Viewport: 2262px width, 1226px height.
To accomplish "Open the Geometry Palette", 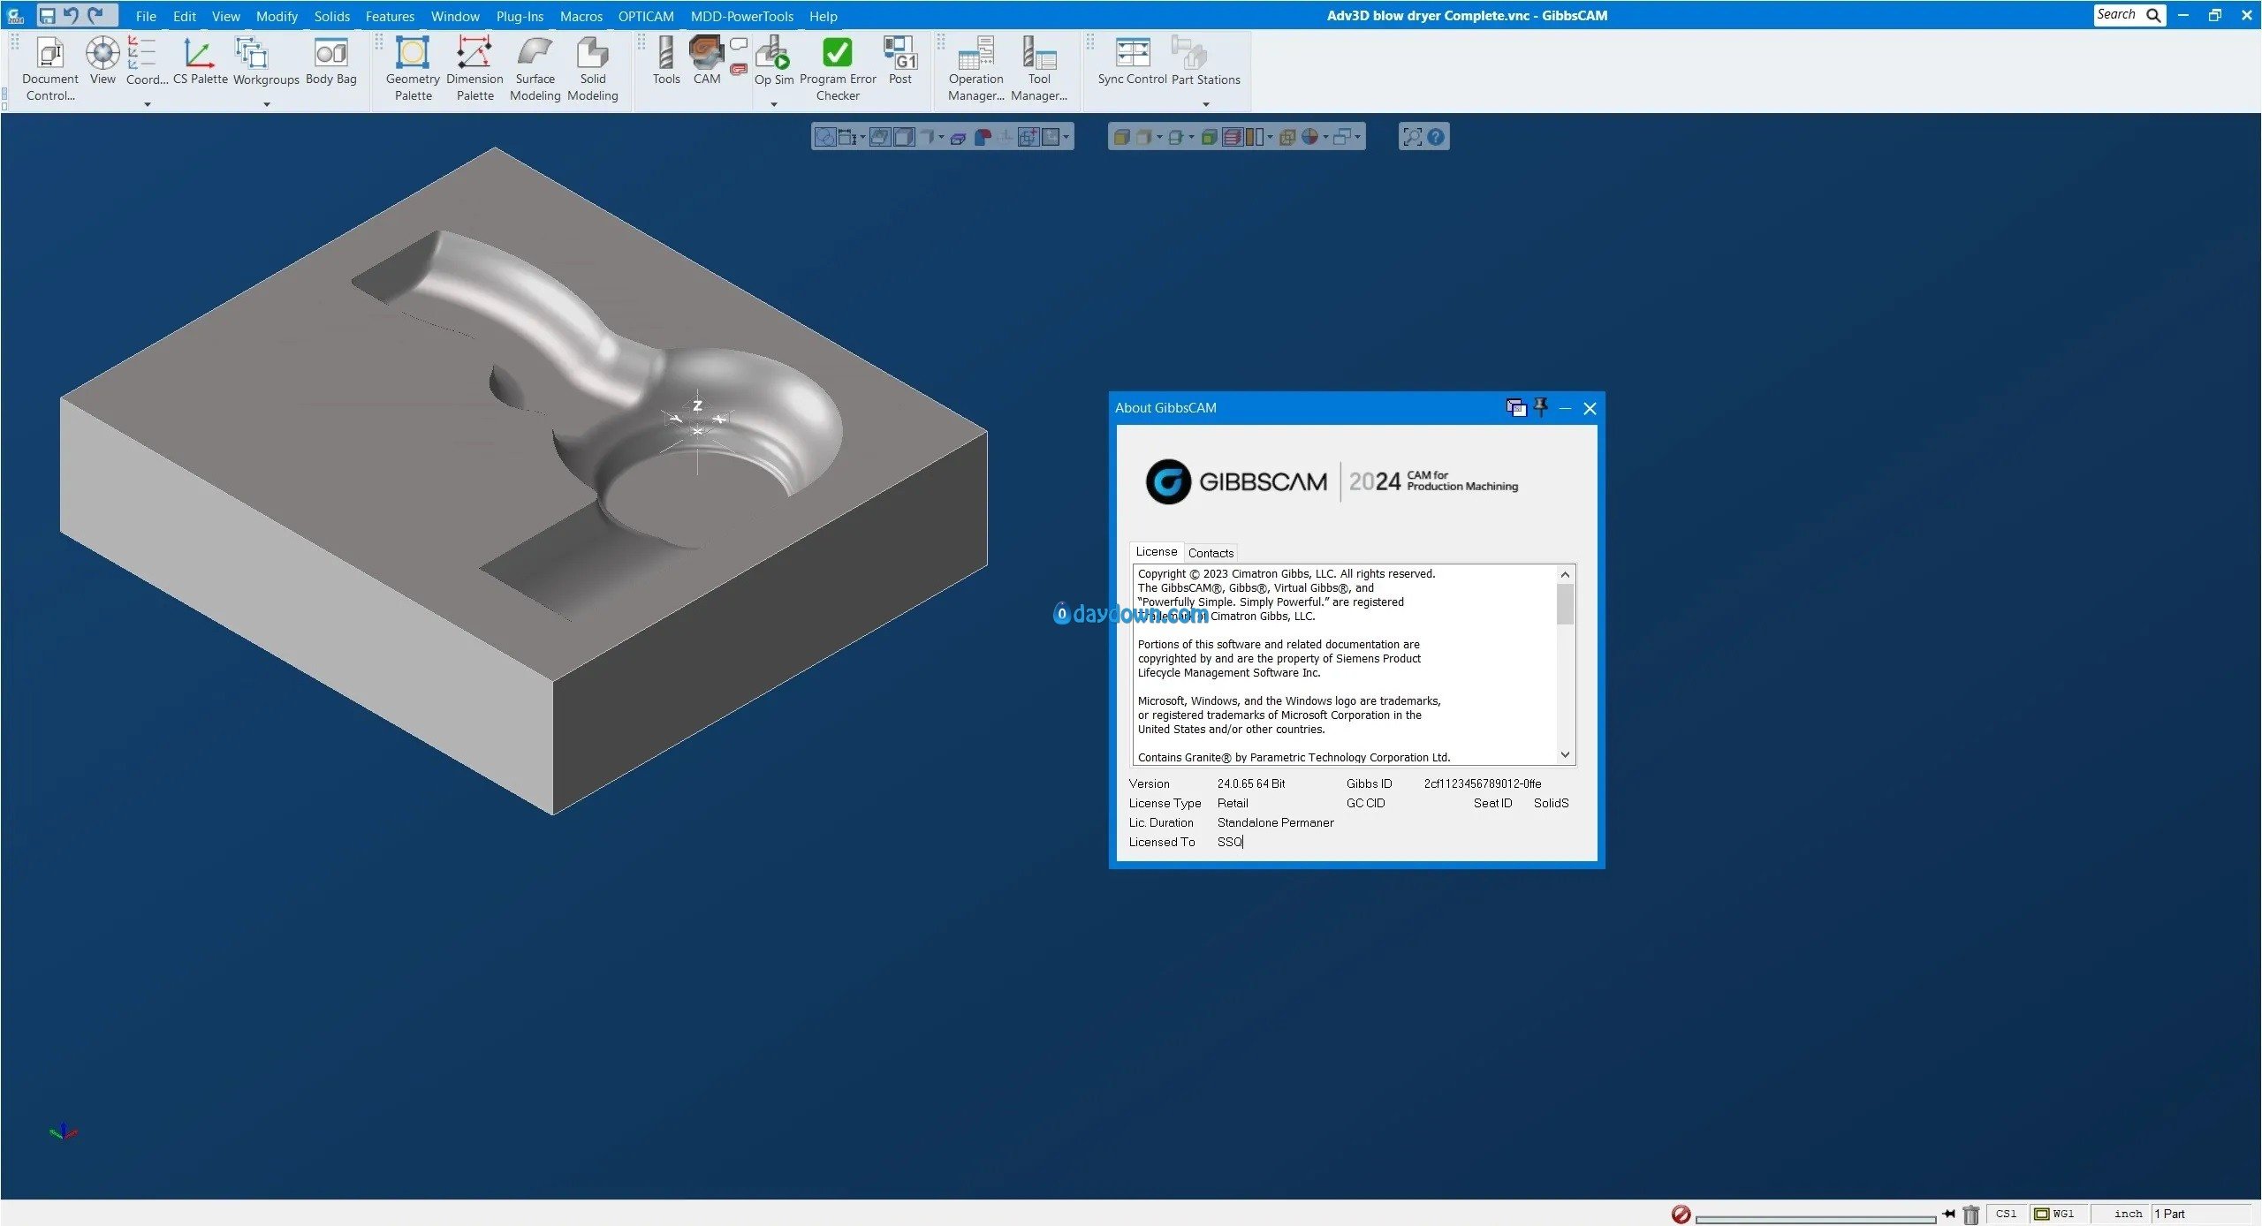I will pyautogui.click(x=413, y=69).
